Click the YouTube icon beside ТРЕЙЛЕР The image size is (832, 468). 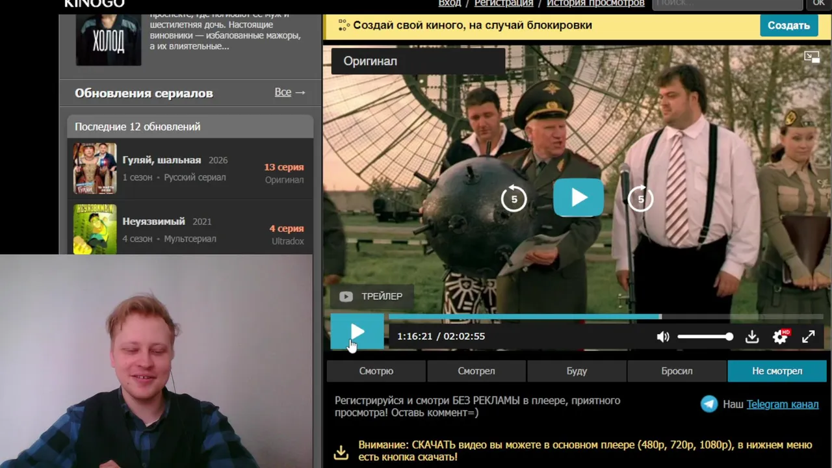(346, 296)
